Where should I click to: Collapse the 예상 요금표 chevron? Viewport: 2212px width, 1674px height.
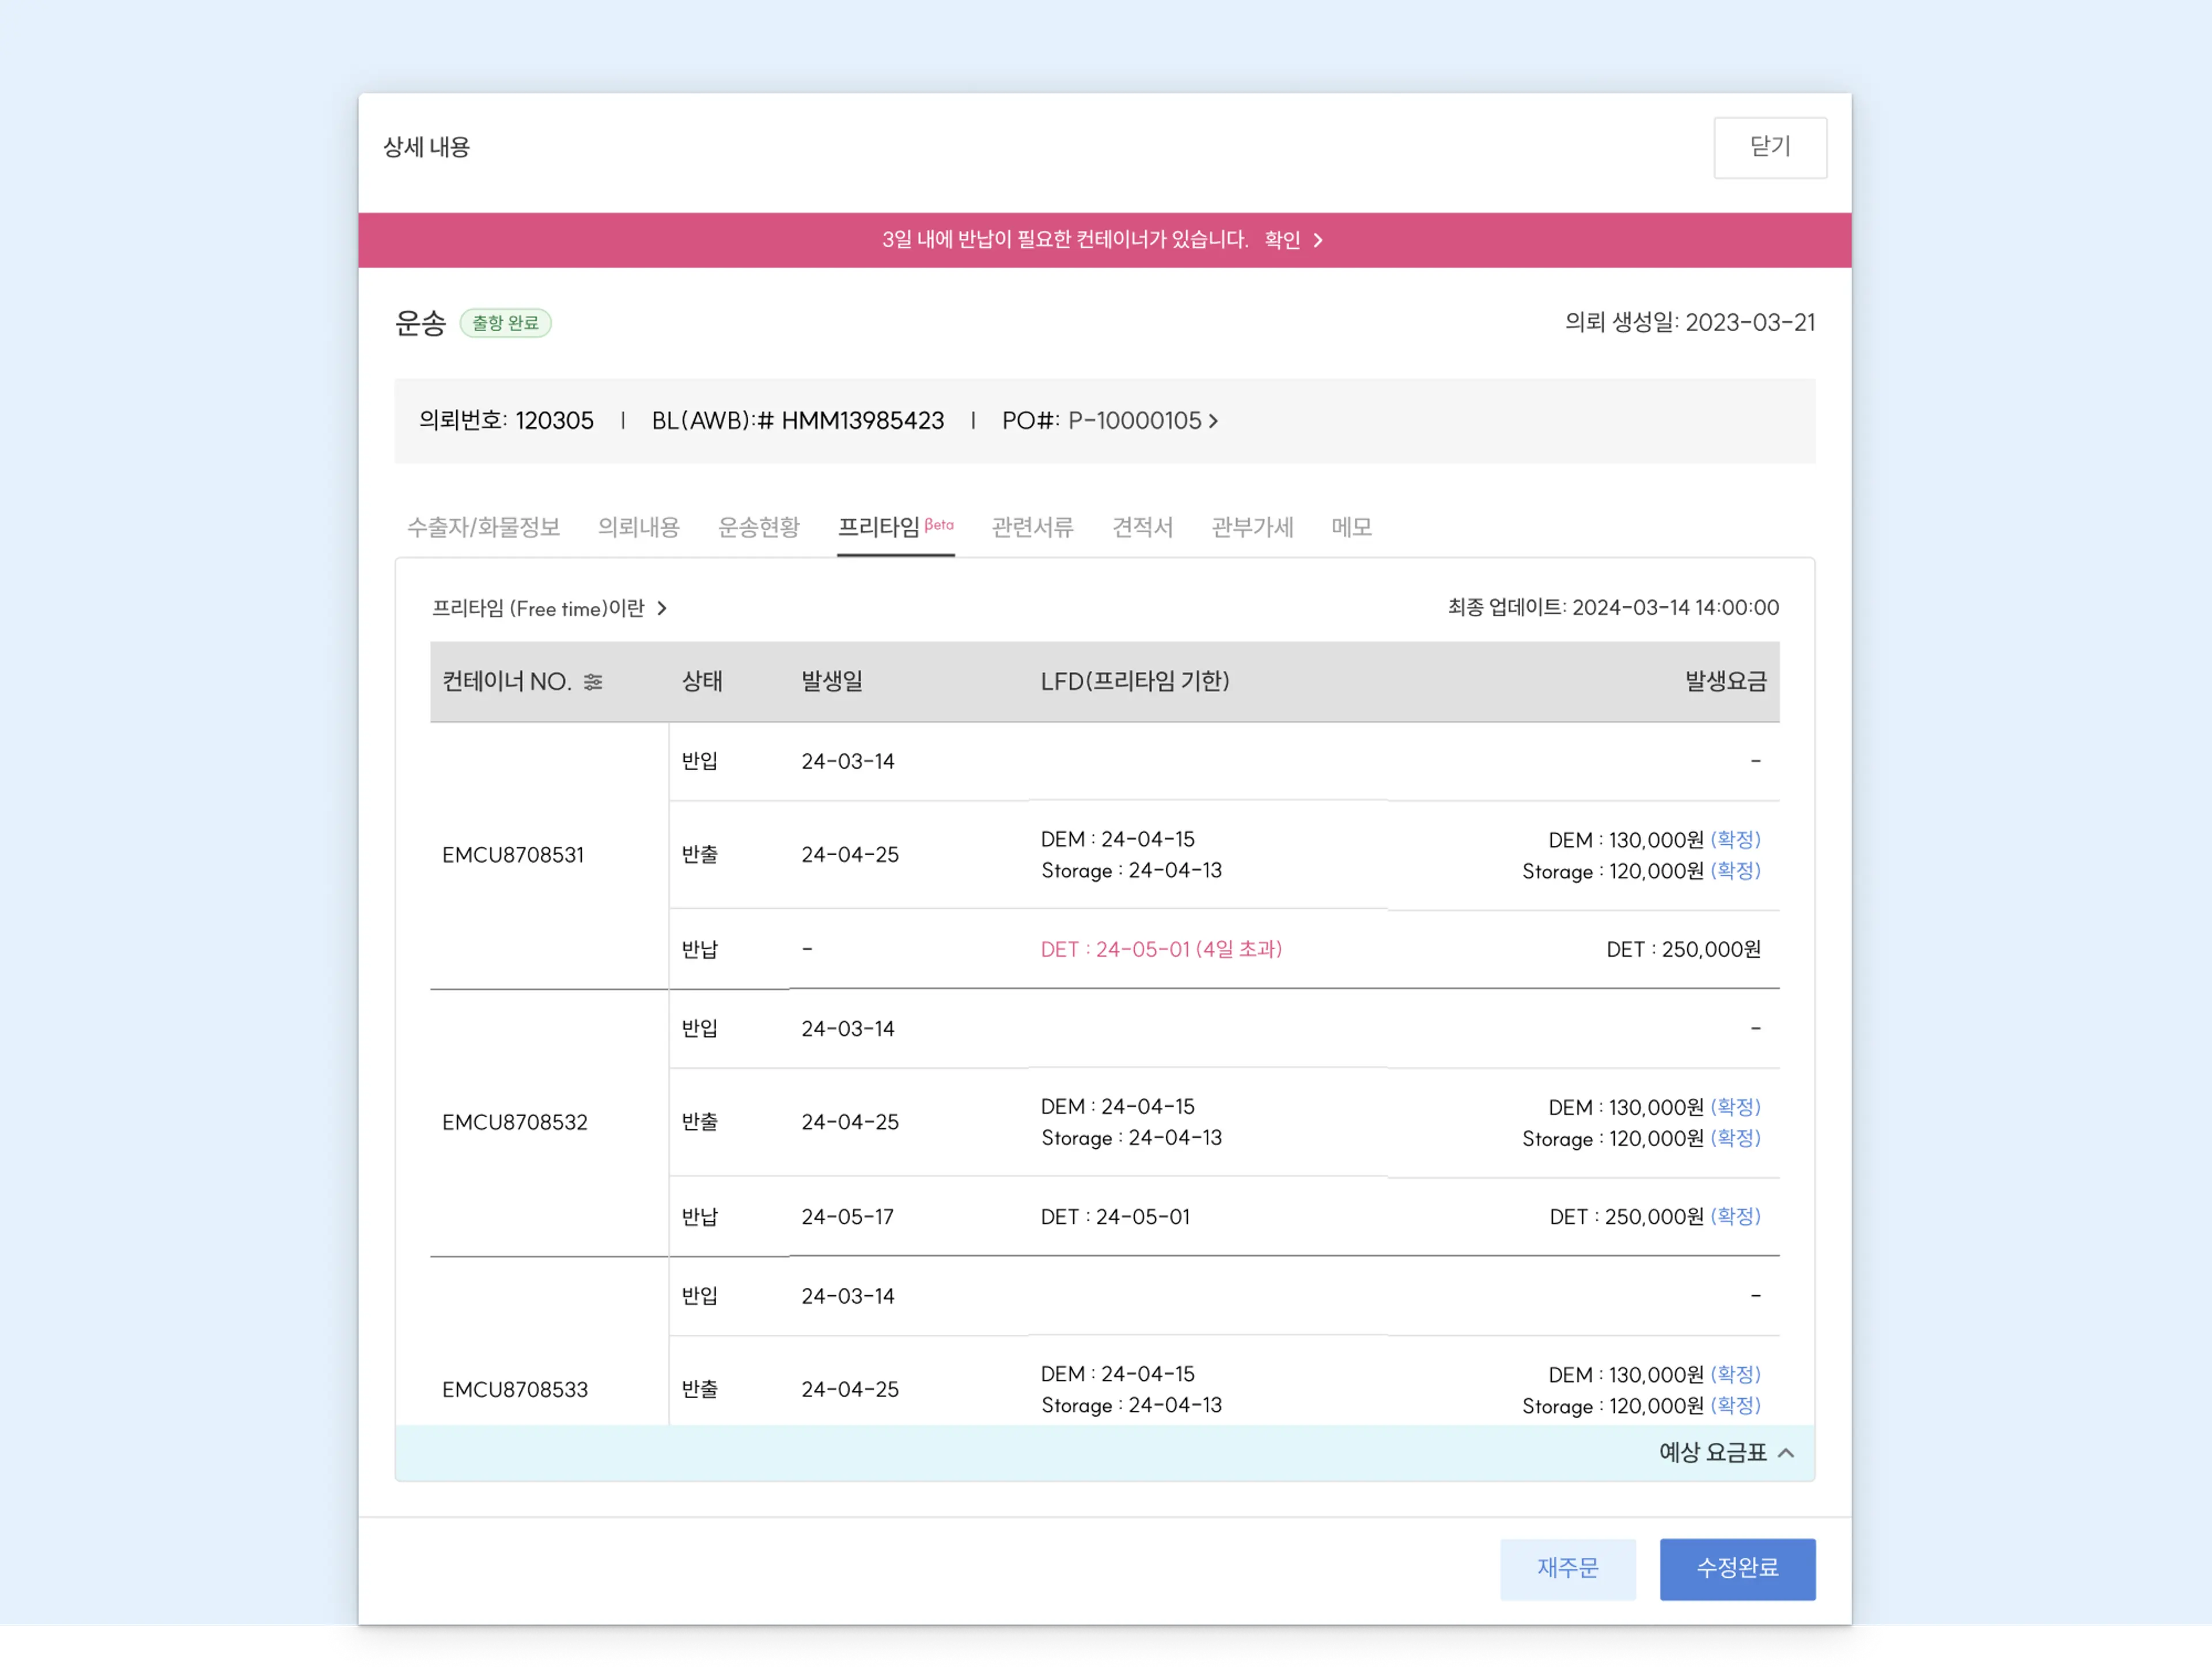coord(1786,1453)
